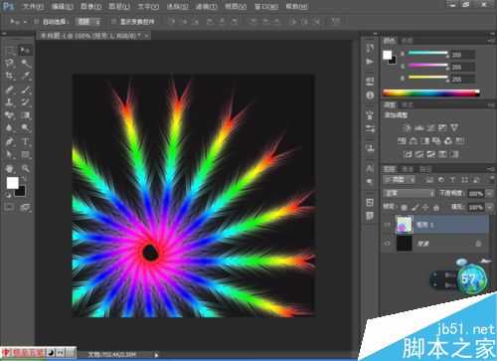Open the File menu
Image resolution: width=497 pixels, height=361 pixels.
click(33, 6)
